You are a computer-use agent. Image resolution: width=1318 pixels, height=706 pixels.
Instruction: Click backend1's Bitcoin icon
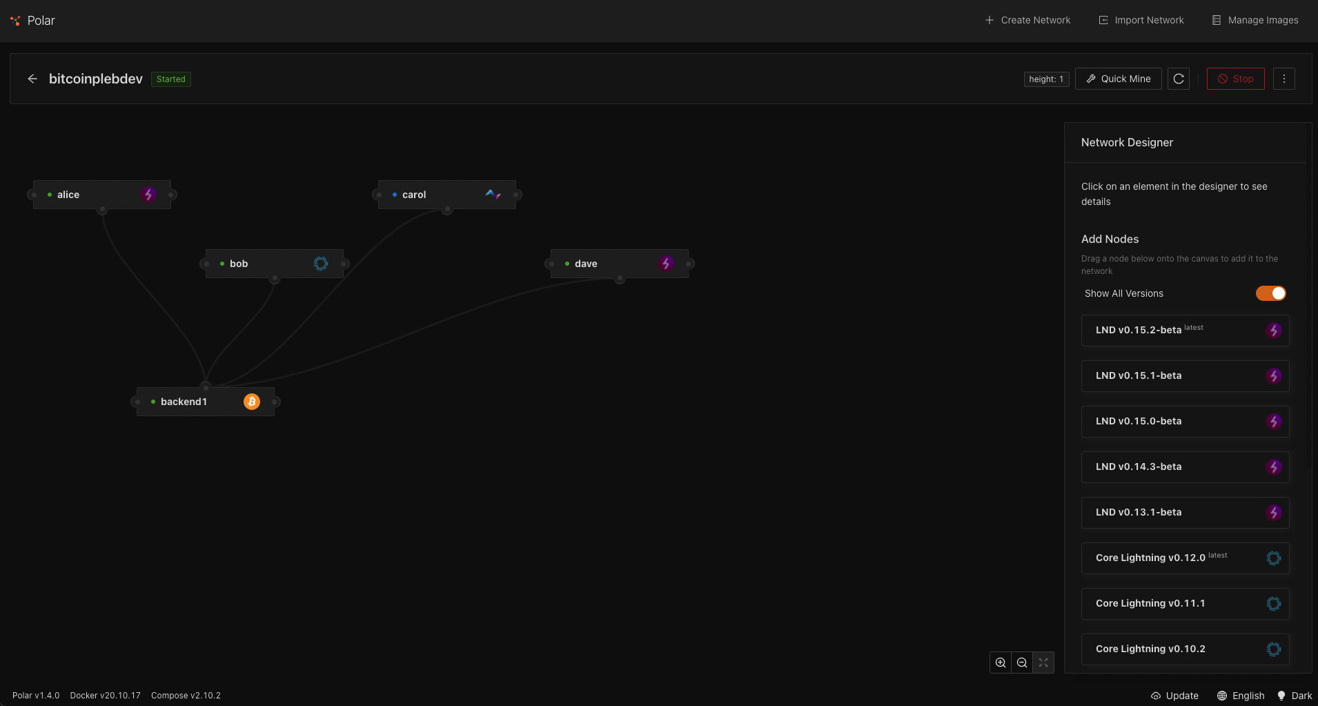pyautogui.click(x=252, y=402)
